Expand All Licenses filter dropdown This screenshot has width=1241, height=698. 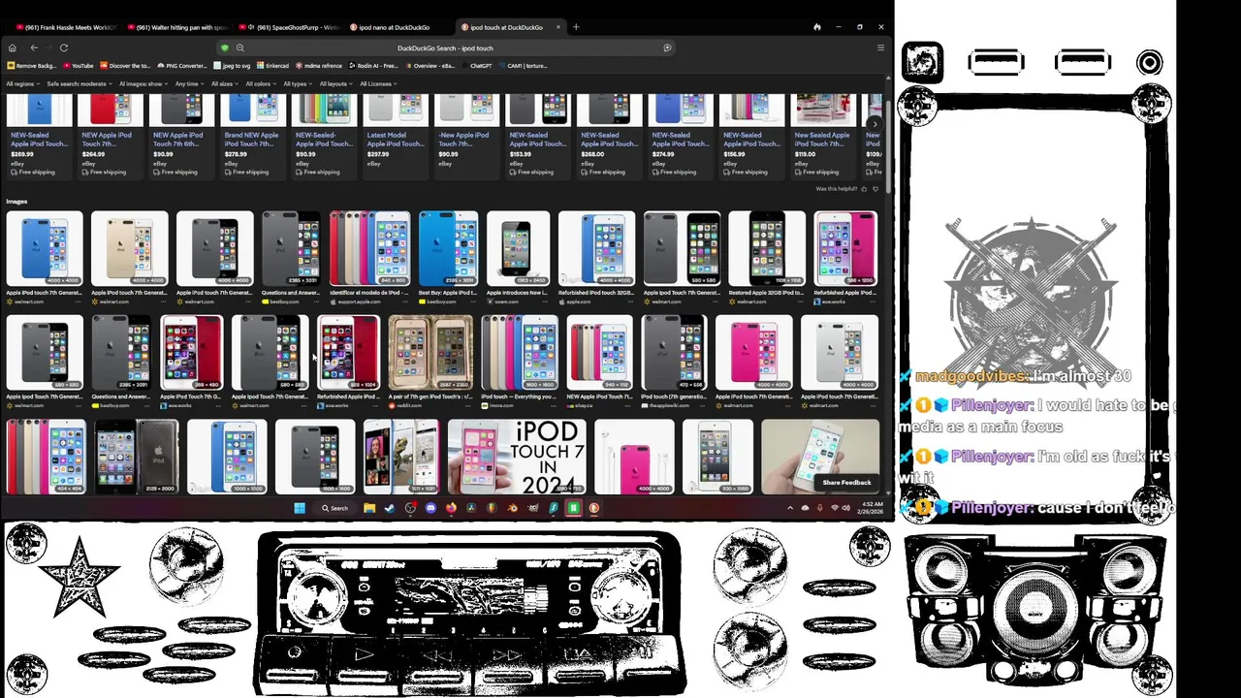[x=378, y=84]
